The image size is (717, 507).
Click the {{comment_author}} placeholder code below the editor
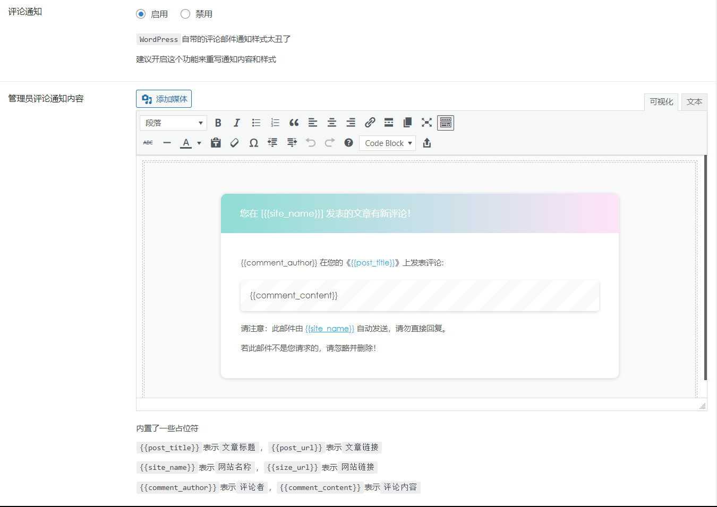(x=178, y=487)
